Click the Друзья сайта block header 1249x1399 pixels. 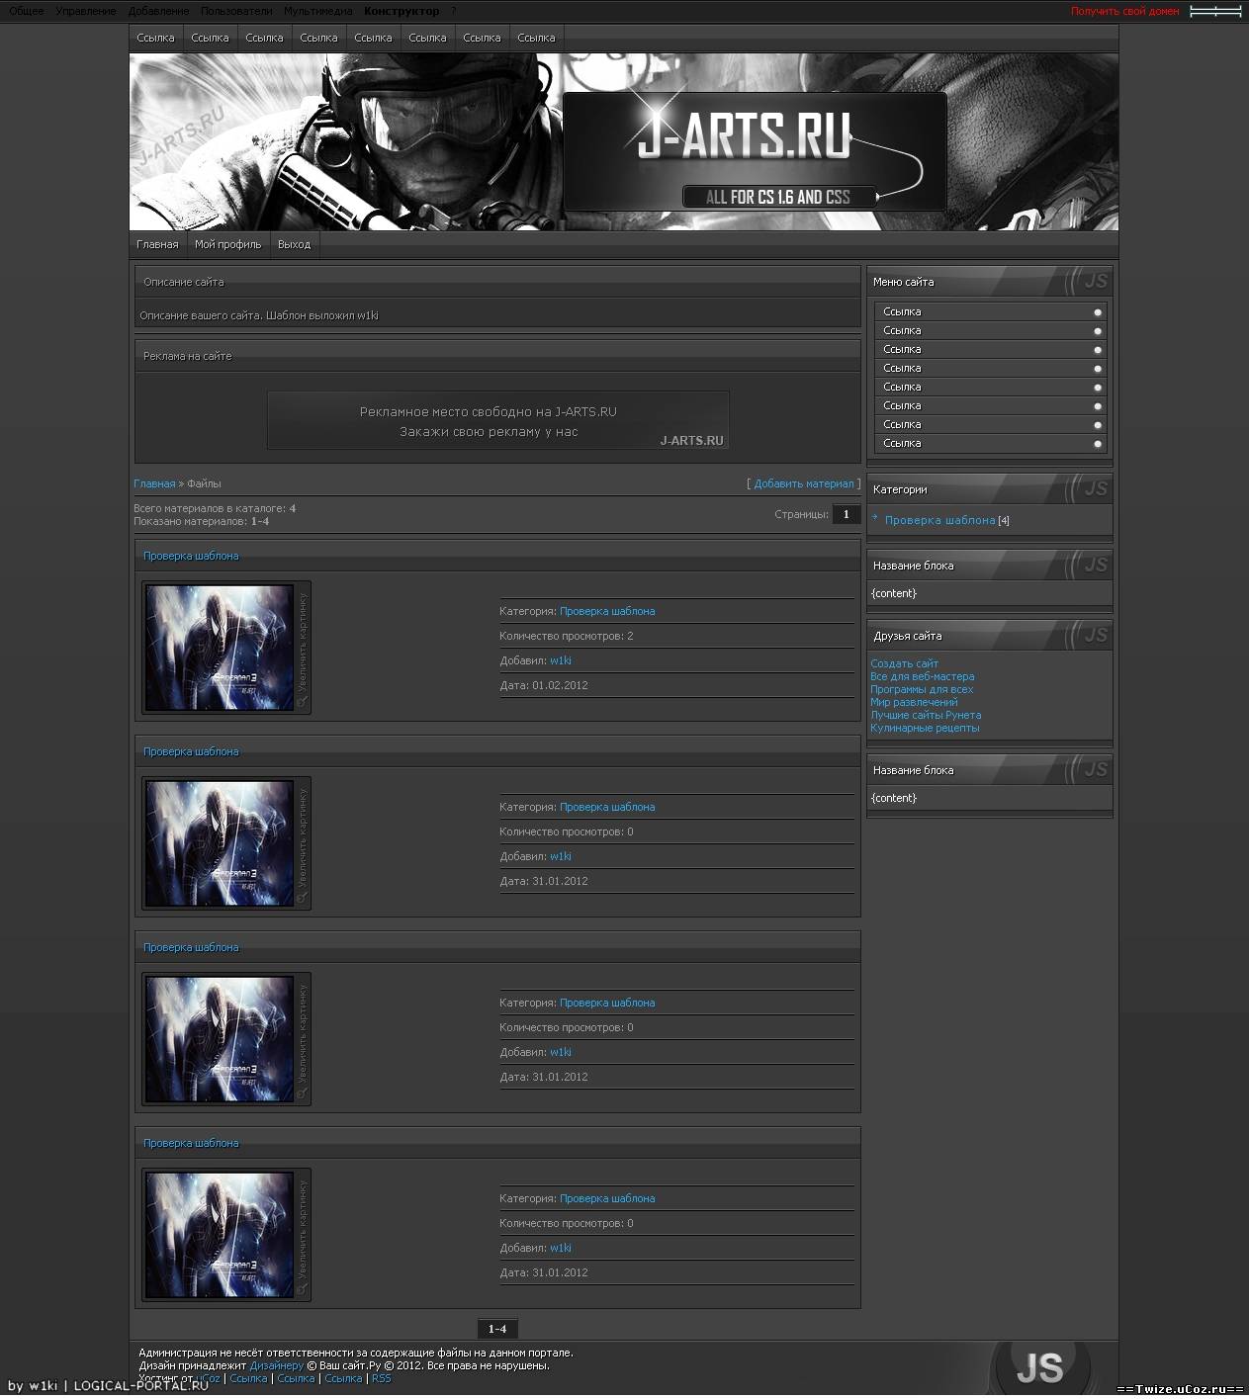tap(989, 636)
